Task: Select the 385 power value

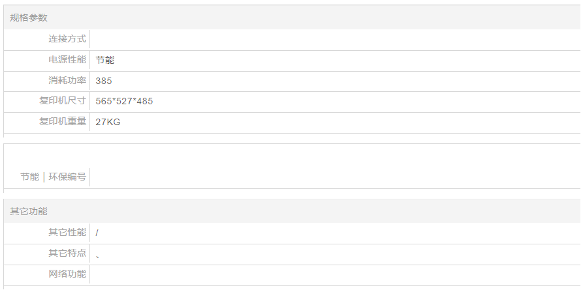Action: coord(104,81)
